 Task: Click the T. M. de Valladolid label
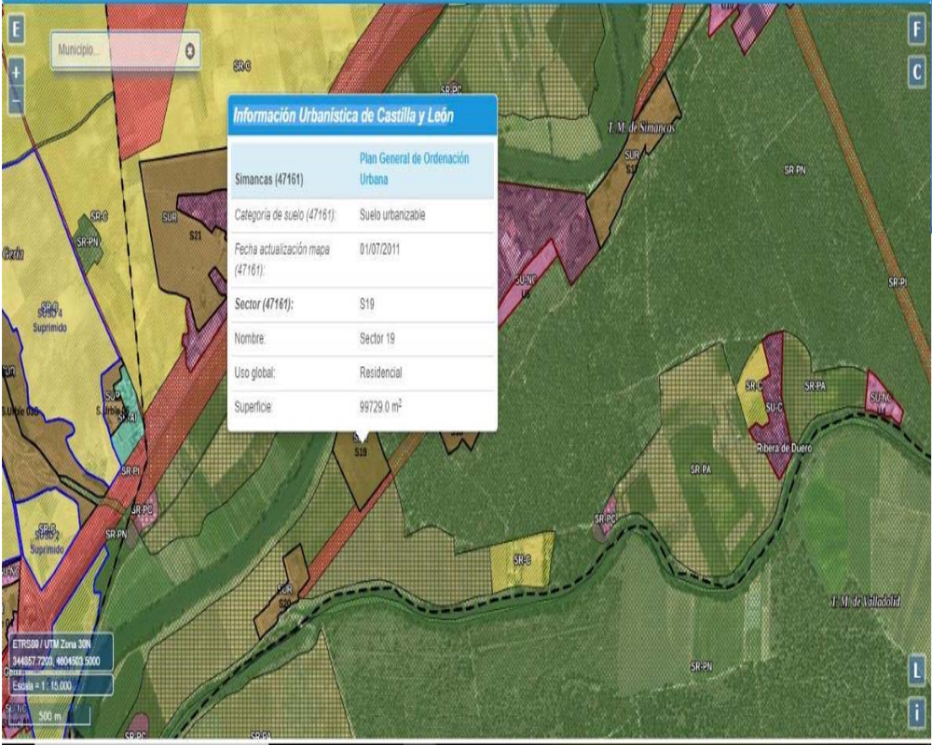coord(866,602)
